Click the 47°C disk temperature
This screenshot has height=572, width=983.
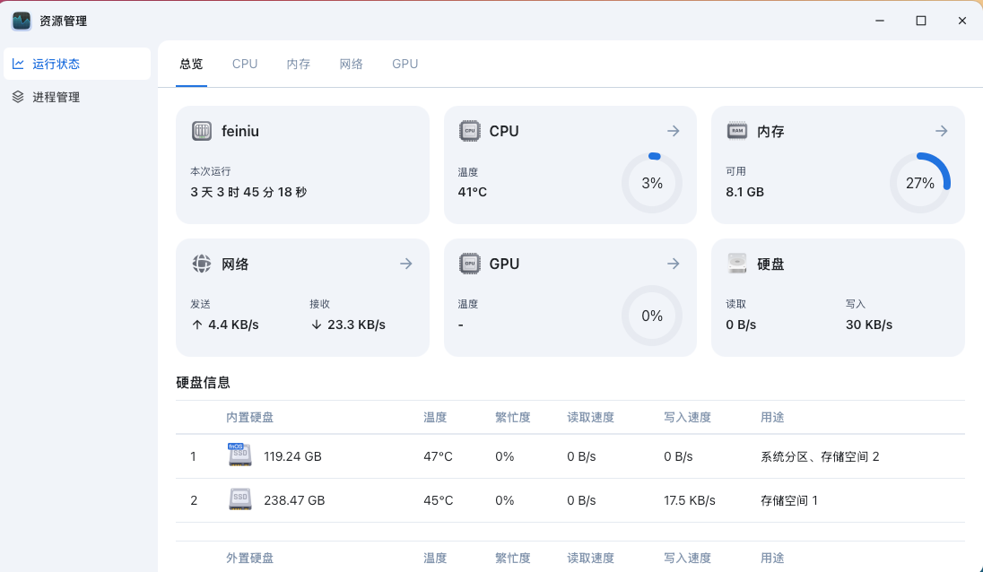tap(438, 456)
